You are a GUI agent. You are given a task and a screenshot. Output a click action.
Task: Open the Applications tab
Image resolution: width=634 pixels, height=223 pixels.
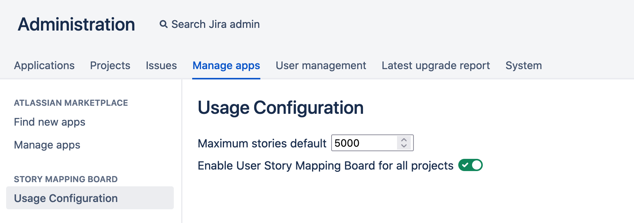click(x=44, y=66)
